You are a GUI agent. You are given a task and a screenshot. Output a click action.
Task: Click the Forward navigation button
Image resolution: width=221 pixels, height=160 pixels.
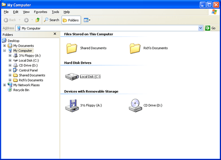click(26, 20)
